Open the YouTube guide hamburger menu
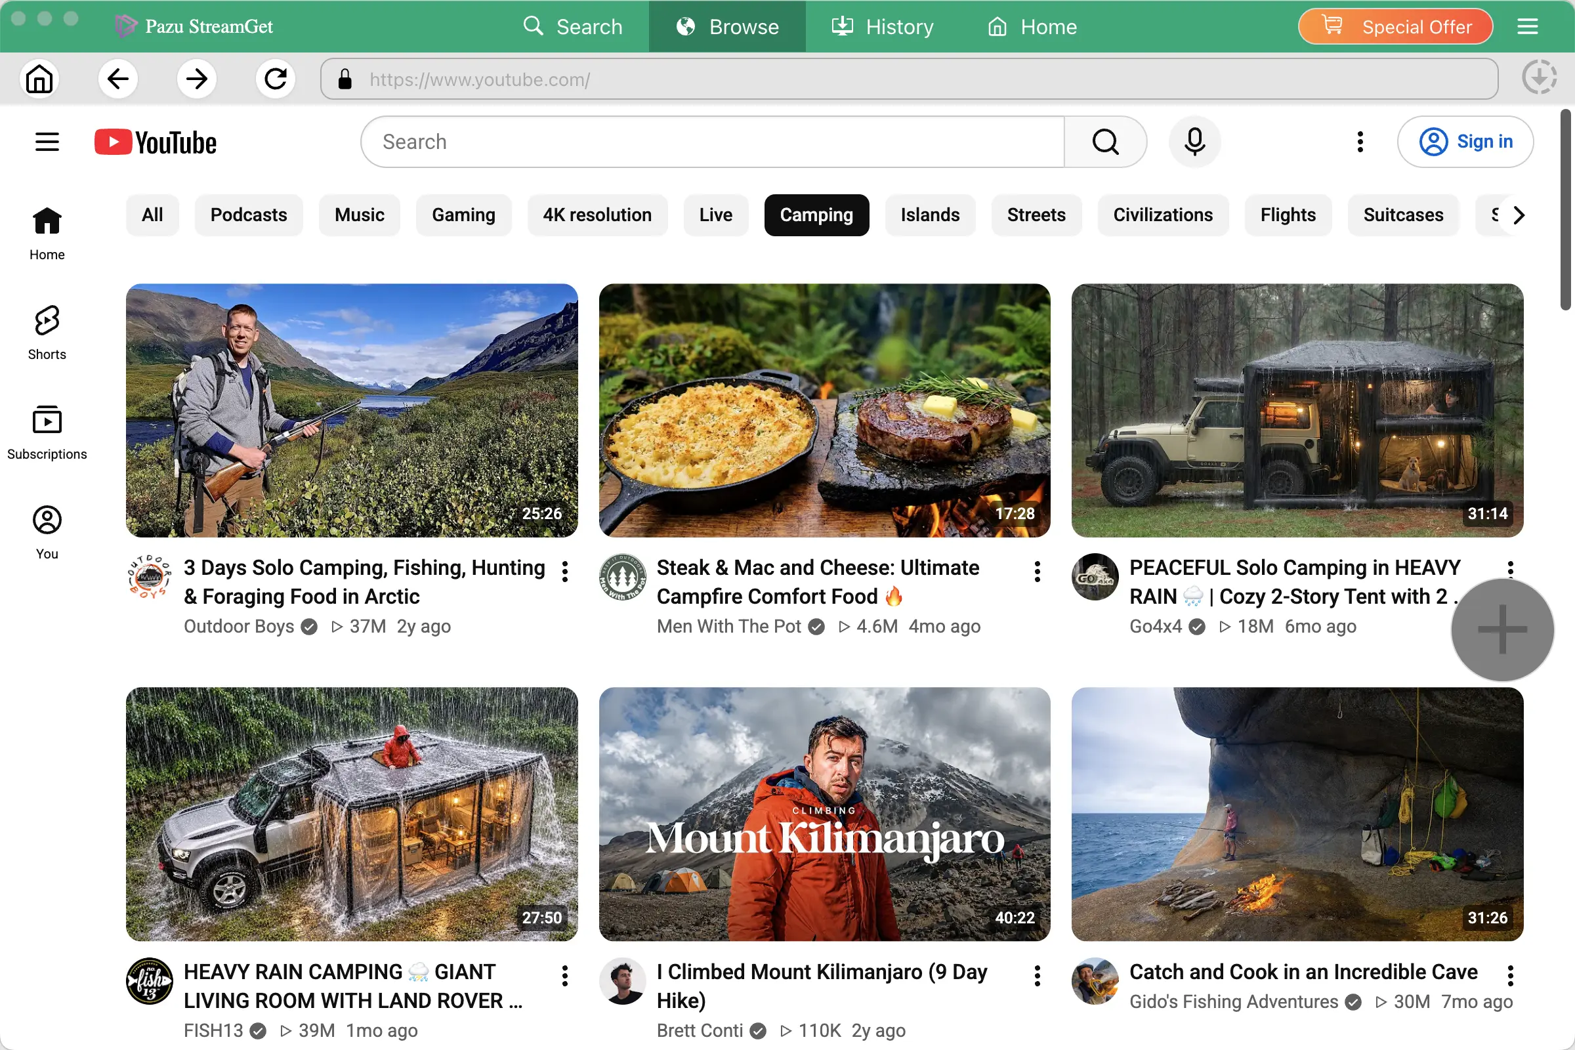Viewport: 1575px width, 1050px height. coord(47,142)
